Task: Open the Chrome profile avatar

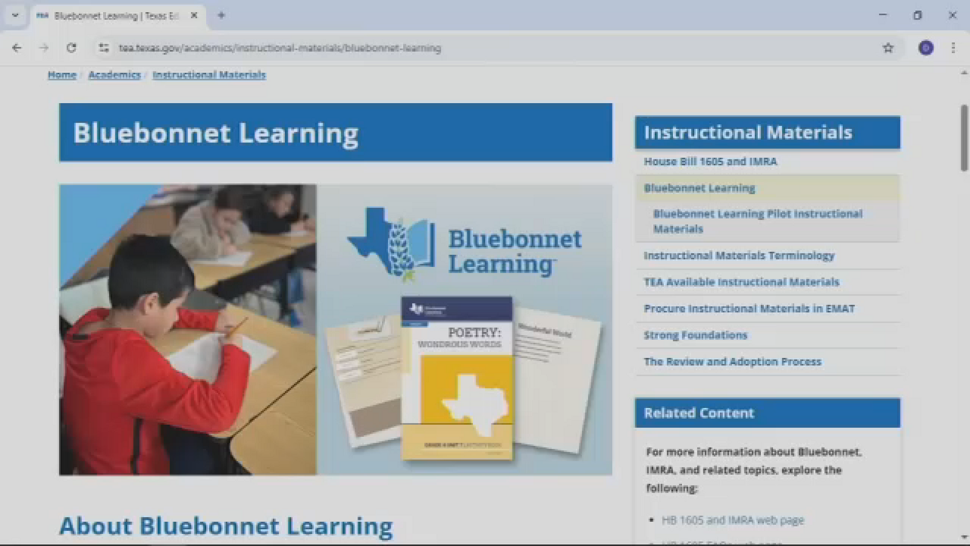Action: coord(926,48)
